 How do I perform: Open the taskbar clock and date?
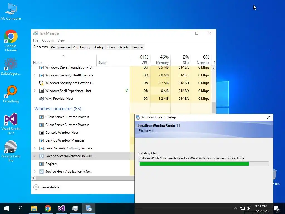click(261, 208)
